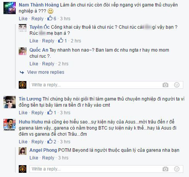Like Quốc An's reply
This screenshot has width=189, height=177.
(x=34, y=64)
